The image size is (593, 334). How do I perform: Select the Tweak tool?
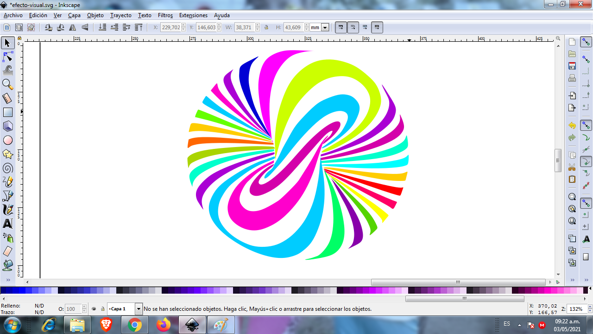pos(7,71)
